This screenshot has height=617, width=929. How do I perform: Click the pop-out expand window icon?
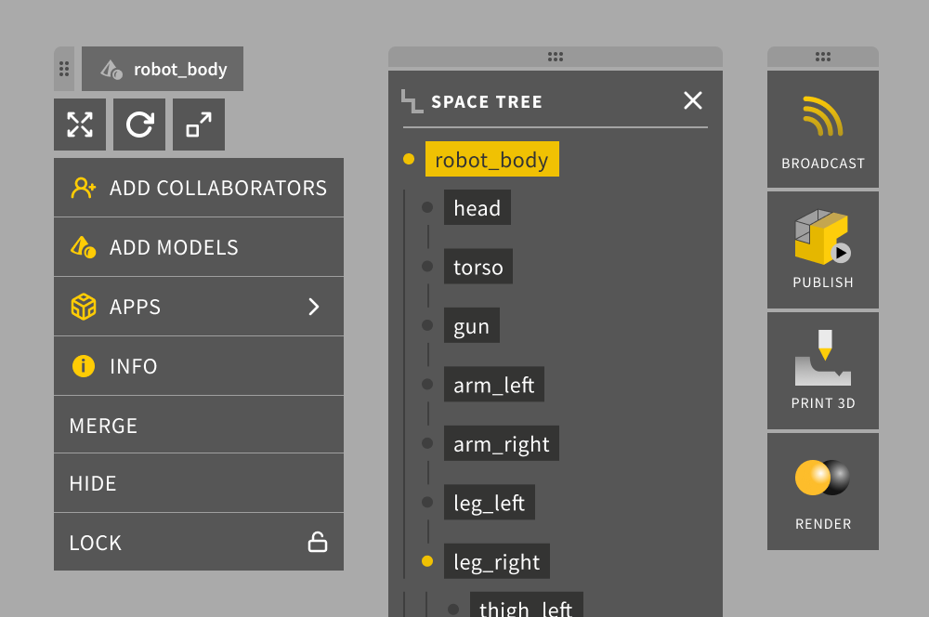coord(199,125)
